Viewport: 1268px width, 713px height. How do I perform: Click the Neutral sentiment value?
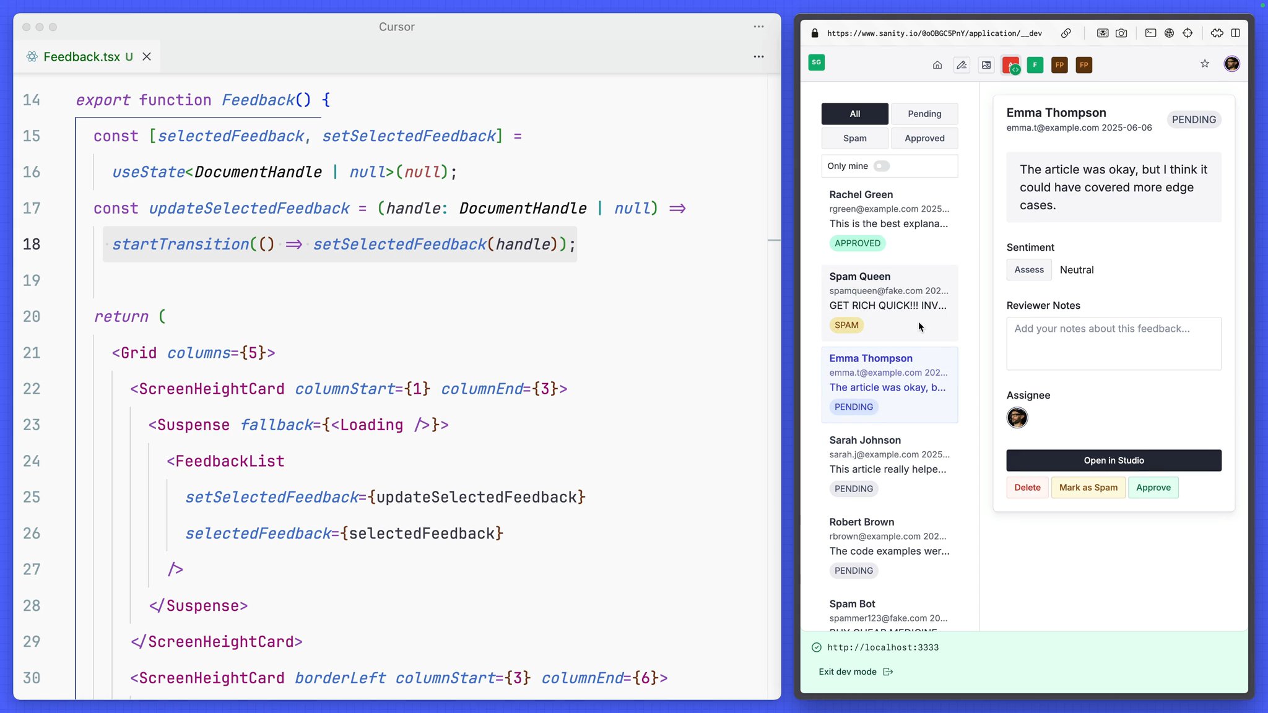(1077, 270)
